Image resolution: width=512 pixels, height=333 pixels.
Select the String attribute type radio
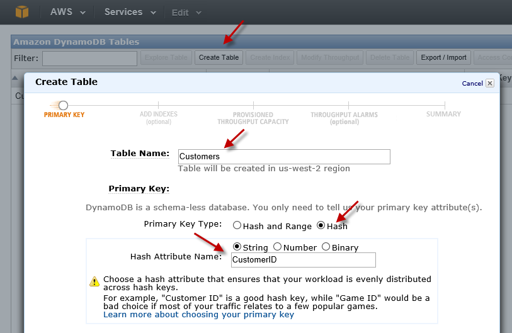tap(237, 247)
